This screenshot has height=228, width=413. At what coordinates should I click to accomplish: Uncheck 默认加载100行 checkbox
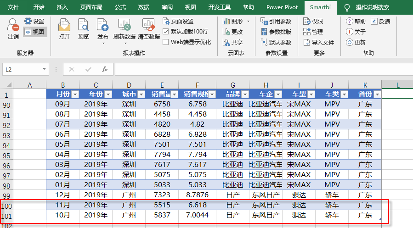166,32
